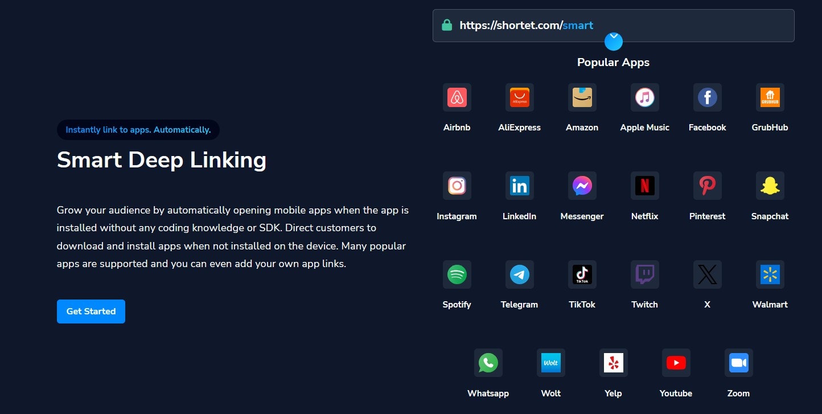This screenshot has width=822, height=414.
Task: Click the Pinterest app icon
Action: [x=707, y=186]
